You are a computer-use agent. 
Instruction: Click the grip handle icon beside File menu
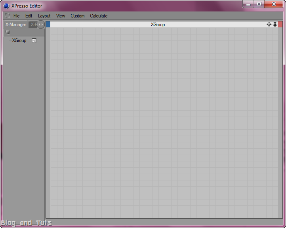pyautogui.click(x=7, y=15)
